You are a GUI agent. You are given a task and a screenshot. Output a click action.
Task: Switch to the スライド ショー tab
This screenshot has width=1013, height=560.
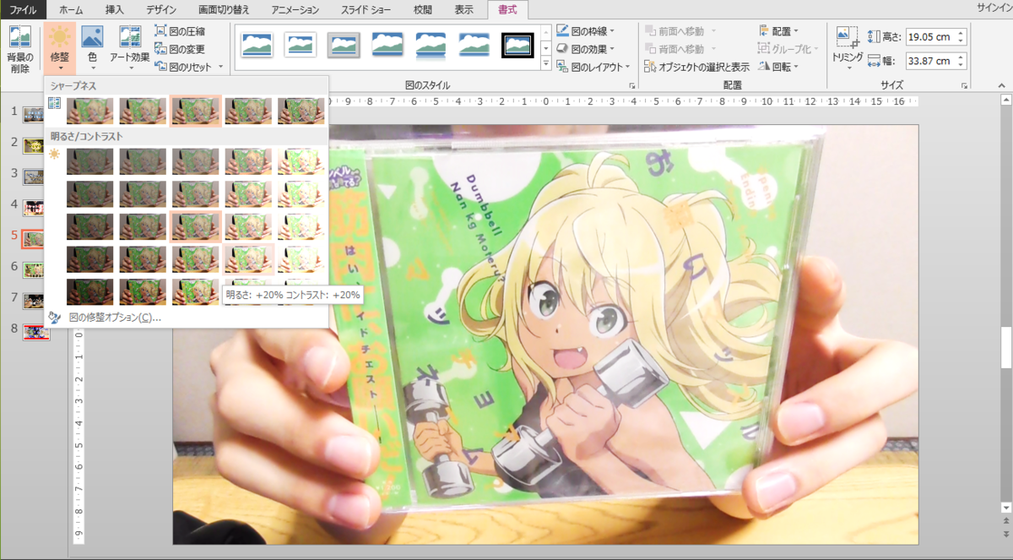tap(366, 10)
